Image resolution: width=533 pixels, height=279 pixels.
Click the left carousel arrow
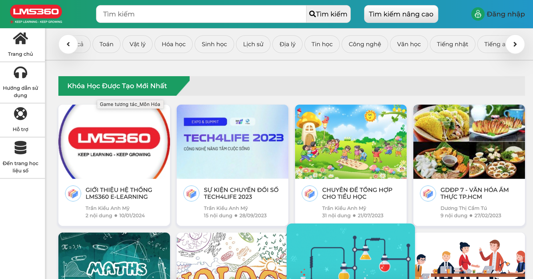(68, 44)
